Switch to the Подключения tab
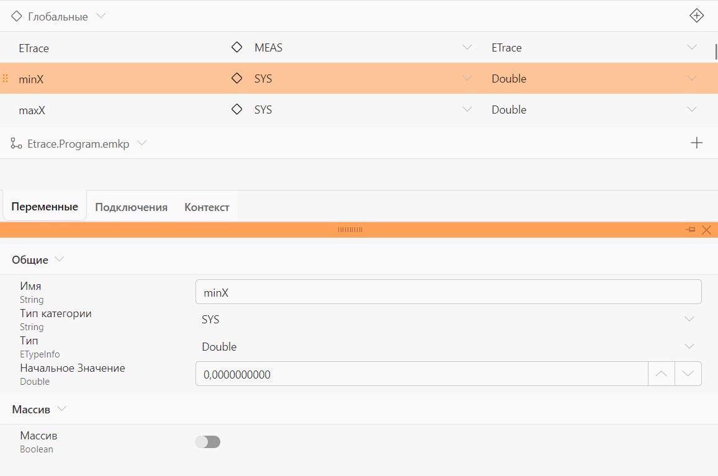 [131, 207]
